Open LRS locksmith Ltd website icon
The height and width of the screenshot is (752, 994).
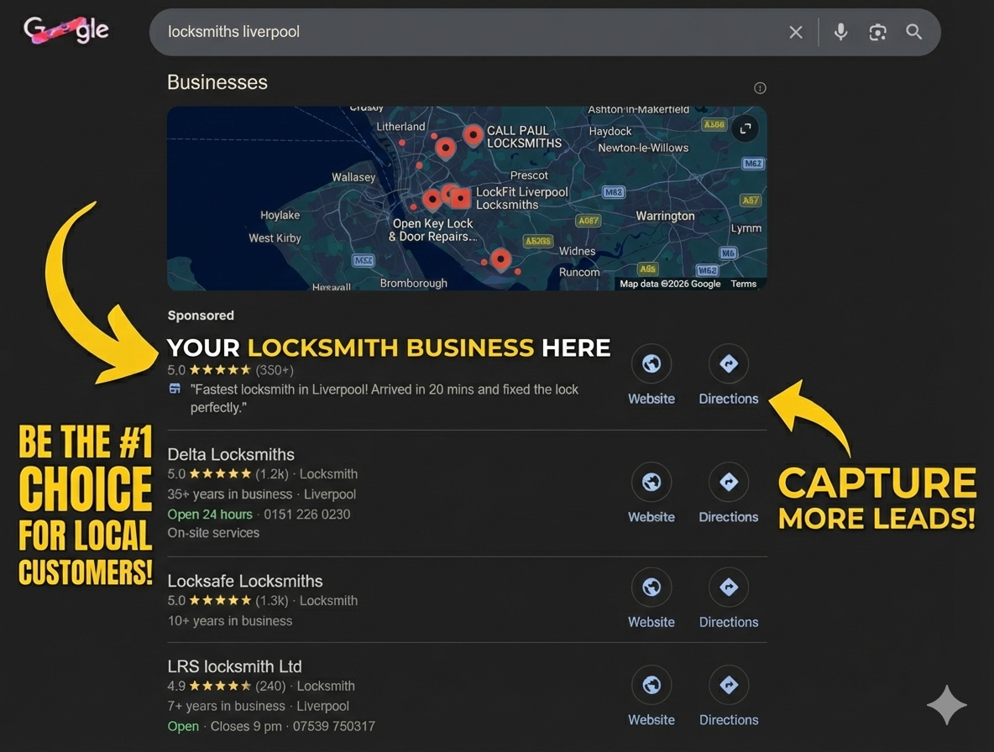651,686
